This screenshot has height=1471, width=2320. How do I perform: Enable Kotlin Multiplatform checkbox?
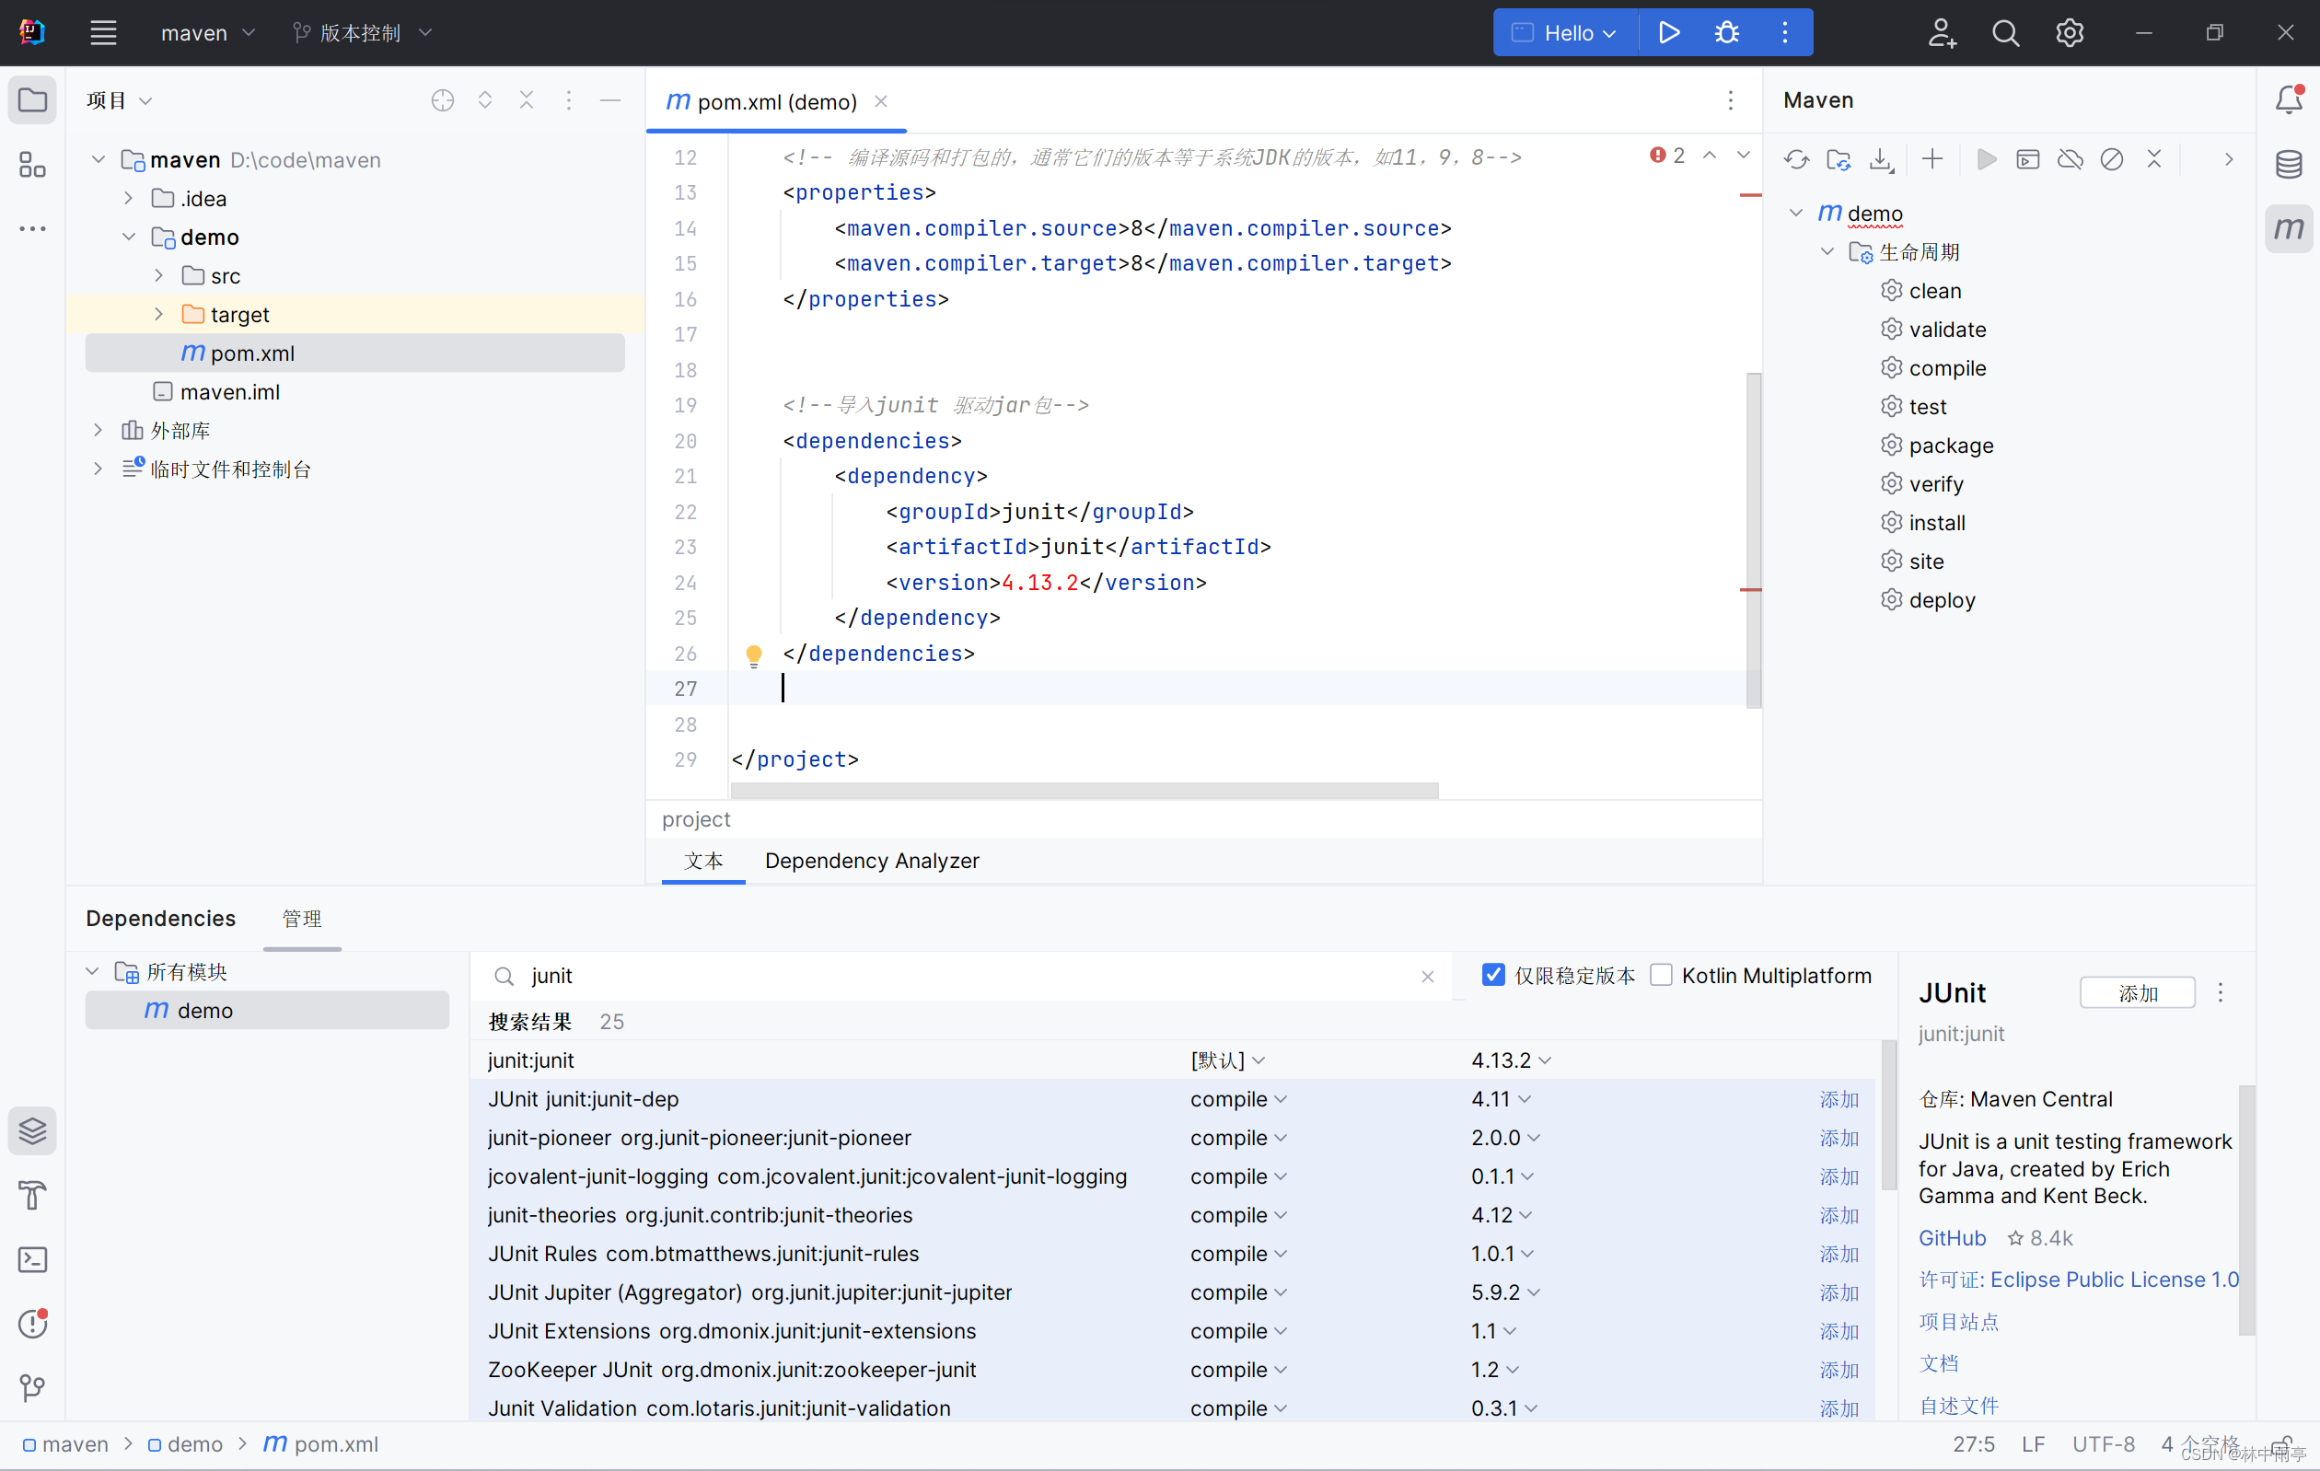[1661, 975]
